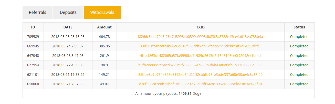Click the ID column header
The height and width of the screenshot is (104, 335).
point(33,27)
